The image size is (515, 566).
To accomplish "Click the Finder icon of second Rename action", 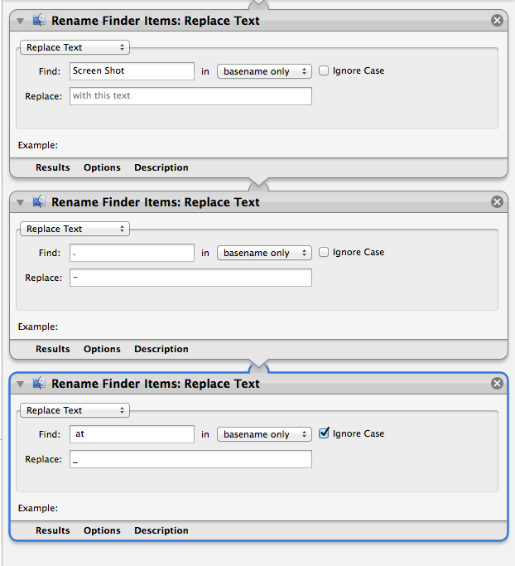I will [39, 201].
